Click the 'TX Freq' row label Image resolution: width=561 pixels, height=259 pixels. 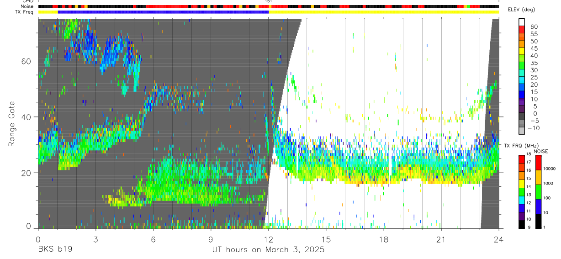[24, 12]
